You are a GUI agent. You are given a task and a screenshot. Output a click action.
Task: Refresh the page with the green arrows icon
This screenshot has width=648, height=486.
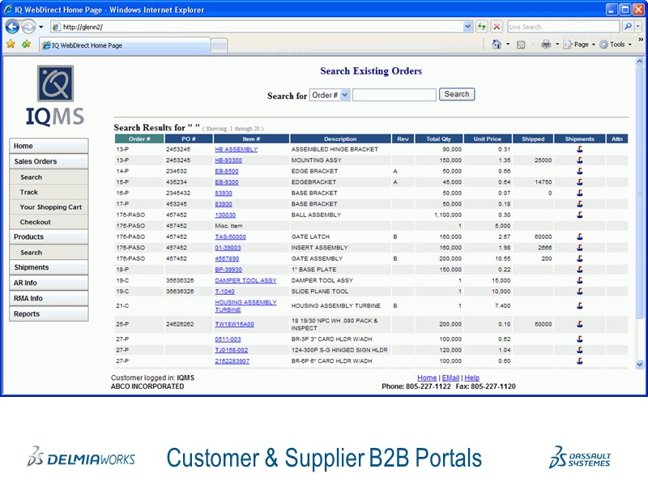(480, 27)
